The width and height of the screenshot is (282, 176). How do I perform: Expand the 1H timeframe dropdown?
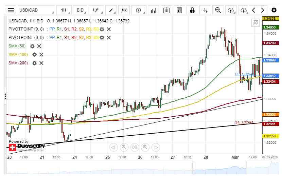[x=64, y=10]
